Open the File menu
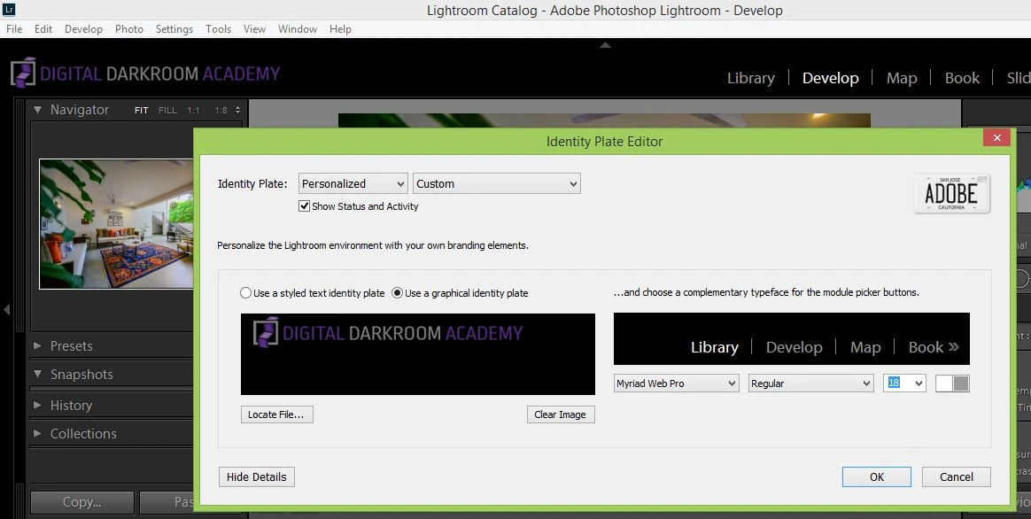 [14, 29]
